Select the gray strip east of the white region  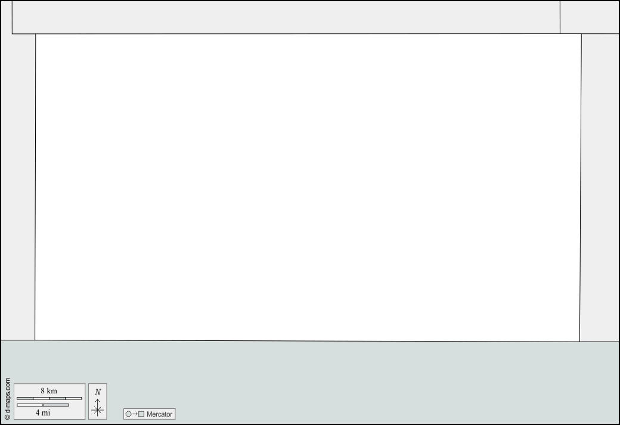click(600, 187)
